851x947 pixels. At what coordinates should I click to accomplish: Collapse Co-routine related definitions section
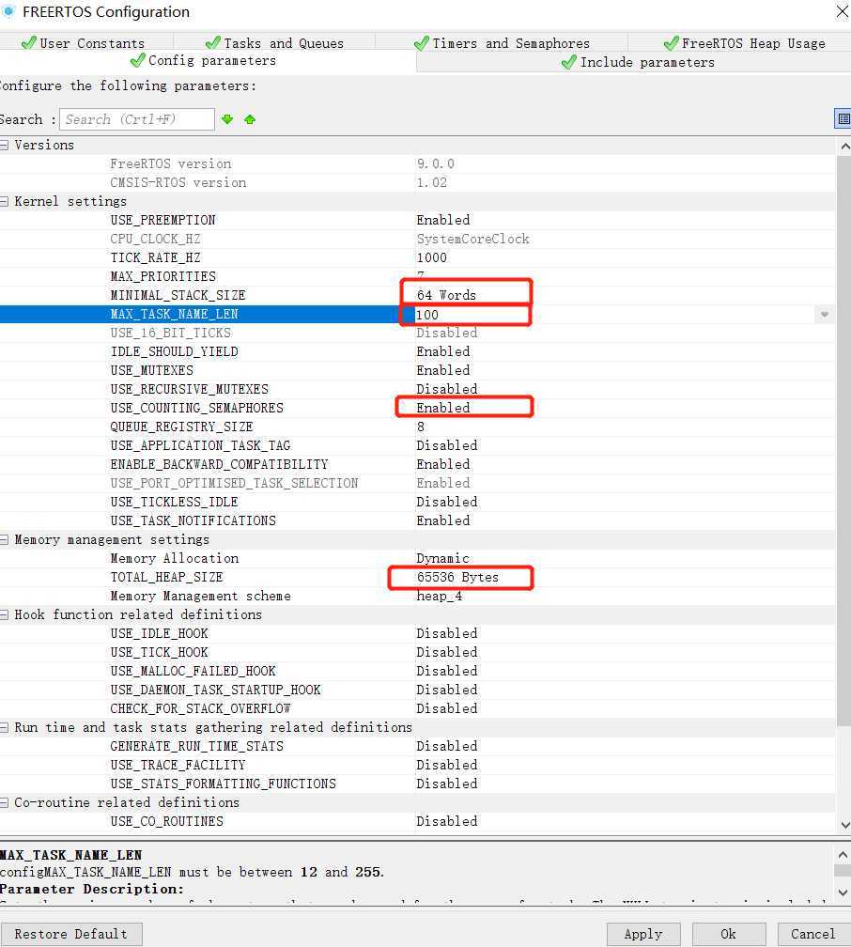tap(5, 802)
